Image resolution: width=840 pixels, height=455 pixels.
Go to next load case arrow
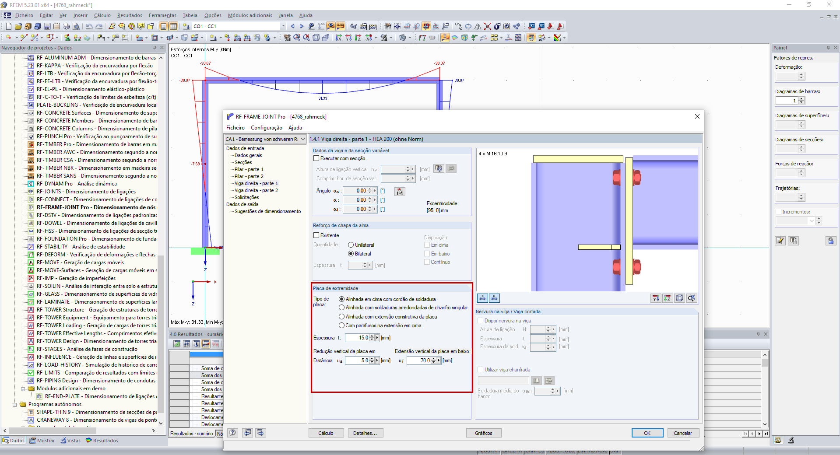coord(302,26)
